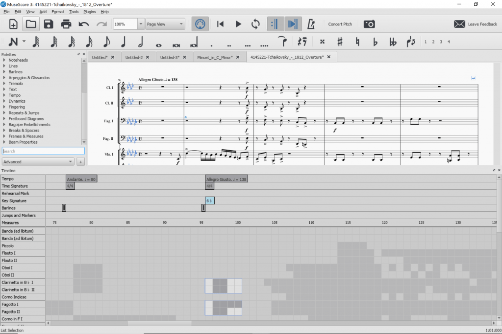Viewport: 502px width, 334px height.
Task: Undo the last action
Action: 83,24
